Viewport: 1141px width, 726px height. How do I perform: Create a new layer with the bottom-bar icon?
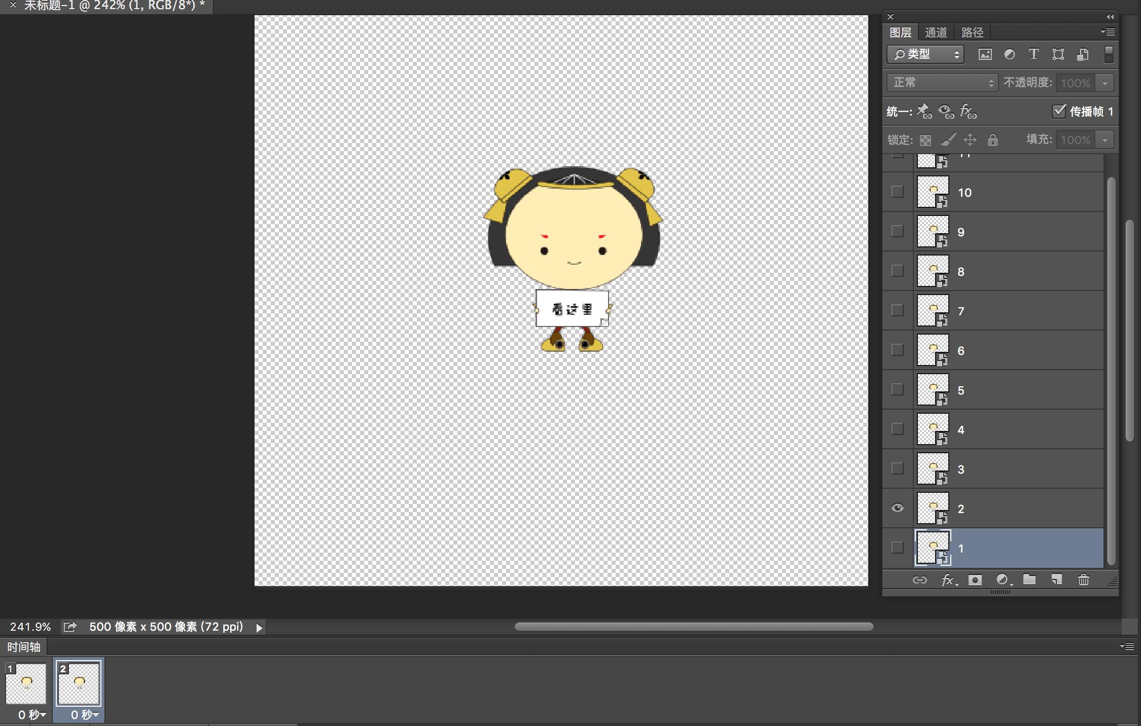click(1056, 579)
